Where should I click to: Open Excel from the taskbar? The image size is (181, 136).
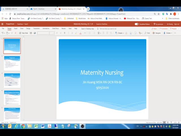pyautogui.click(x=36, y=126)
